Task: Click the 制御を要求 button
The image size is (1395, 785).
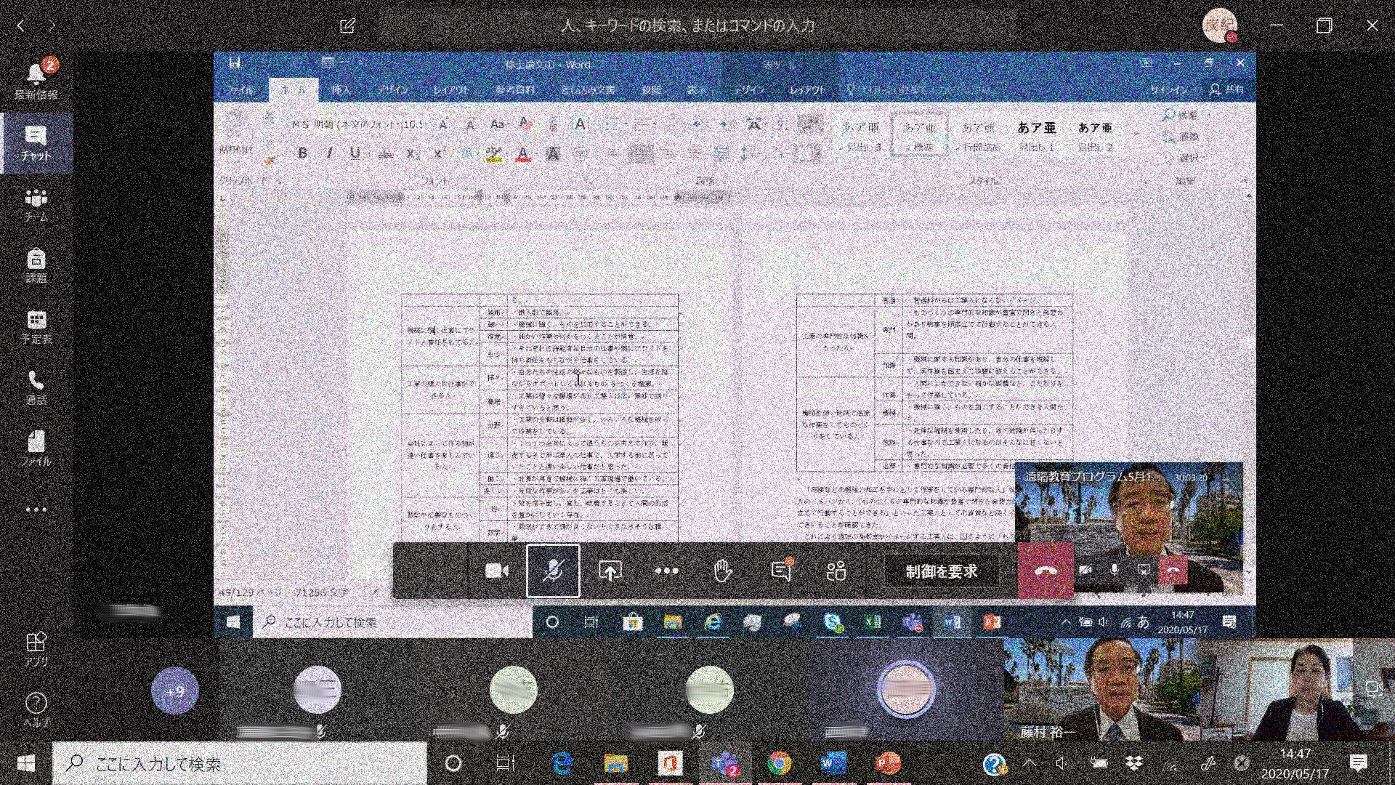Action: click(942, 571)
